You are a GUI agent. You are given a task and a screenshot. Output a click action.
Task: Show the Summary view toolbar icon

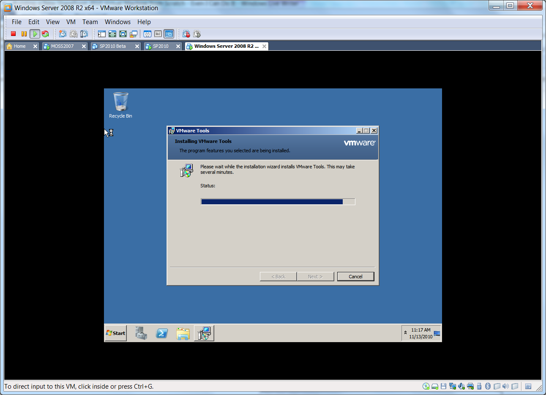coord(147,34)
